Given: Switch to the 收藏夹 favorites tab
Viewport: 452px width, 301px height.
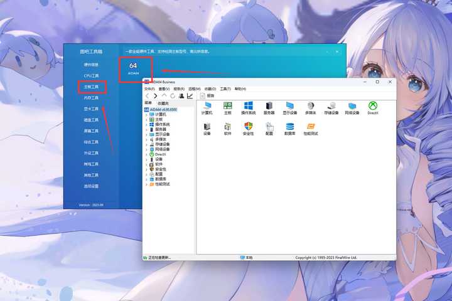Looking at the screenshot, I should [x=163, y=103].
